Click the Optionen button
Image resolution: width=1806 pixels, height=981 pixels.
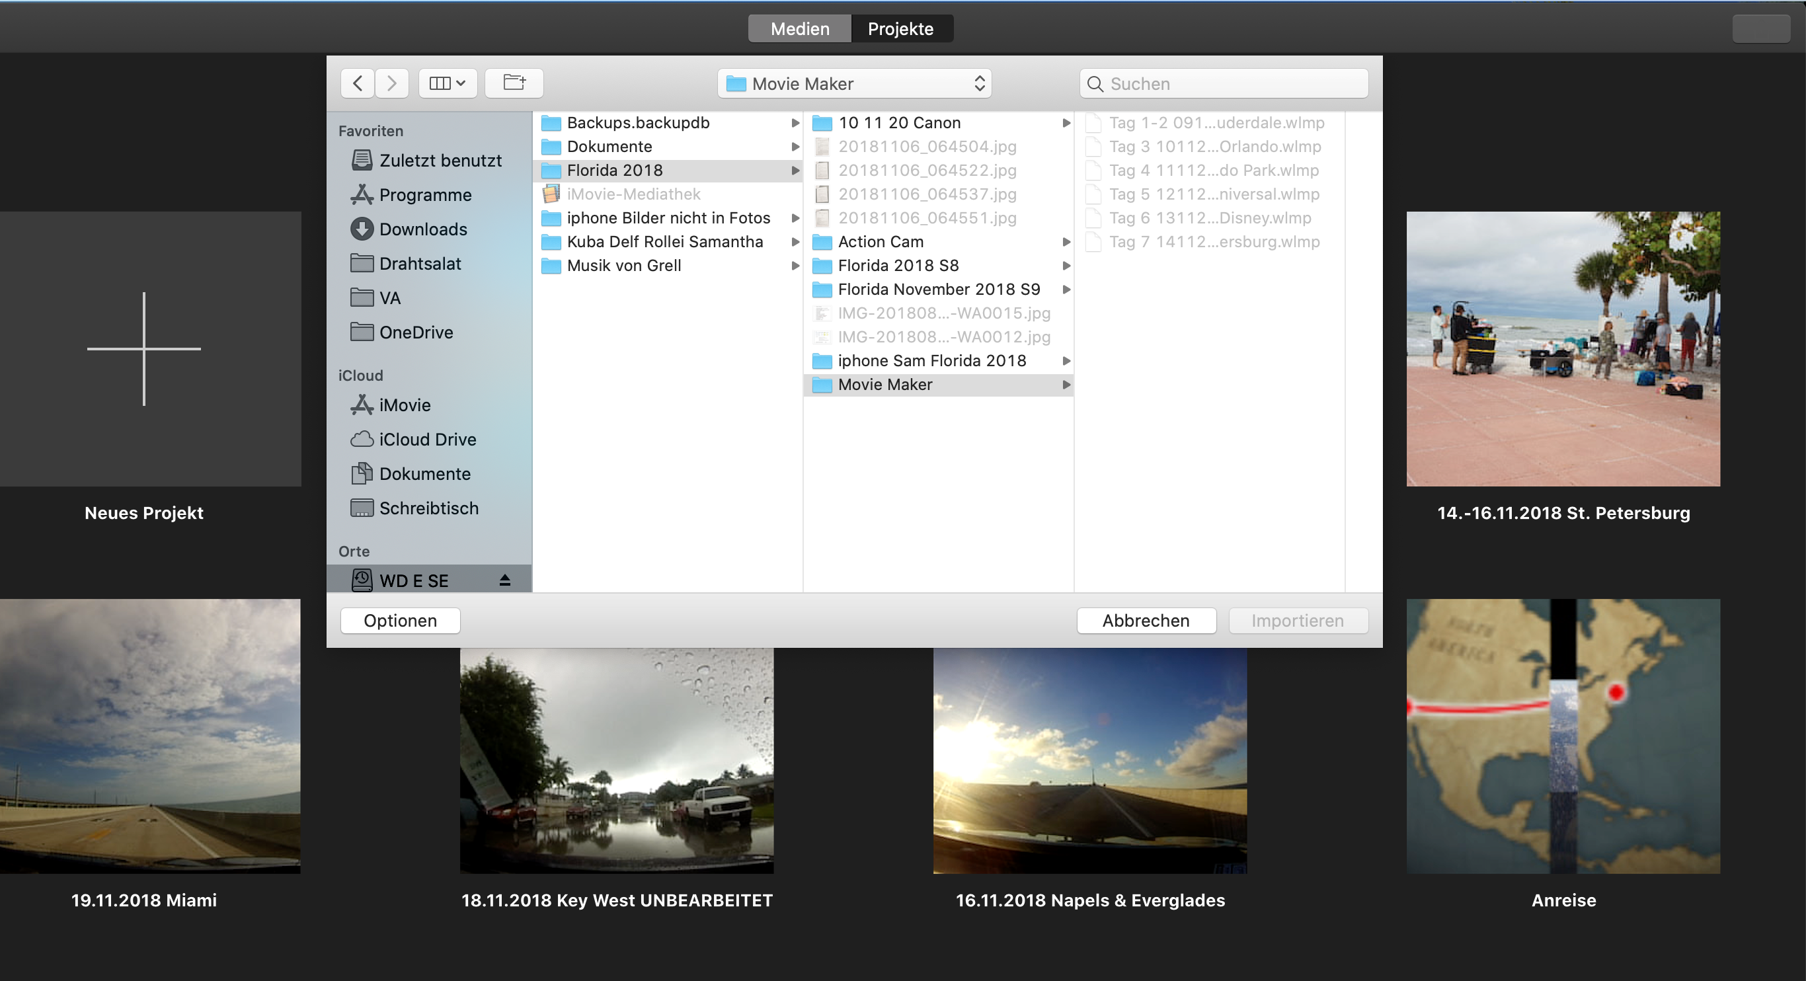[400, 621]
